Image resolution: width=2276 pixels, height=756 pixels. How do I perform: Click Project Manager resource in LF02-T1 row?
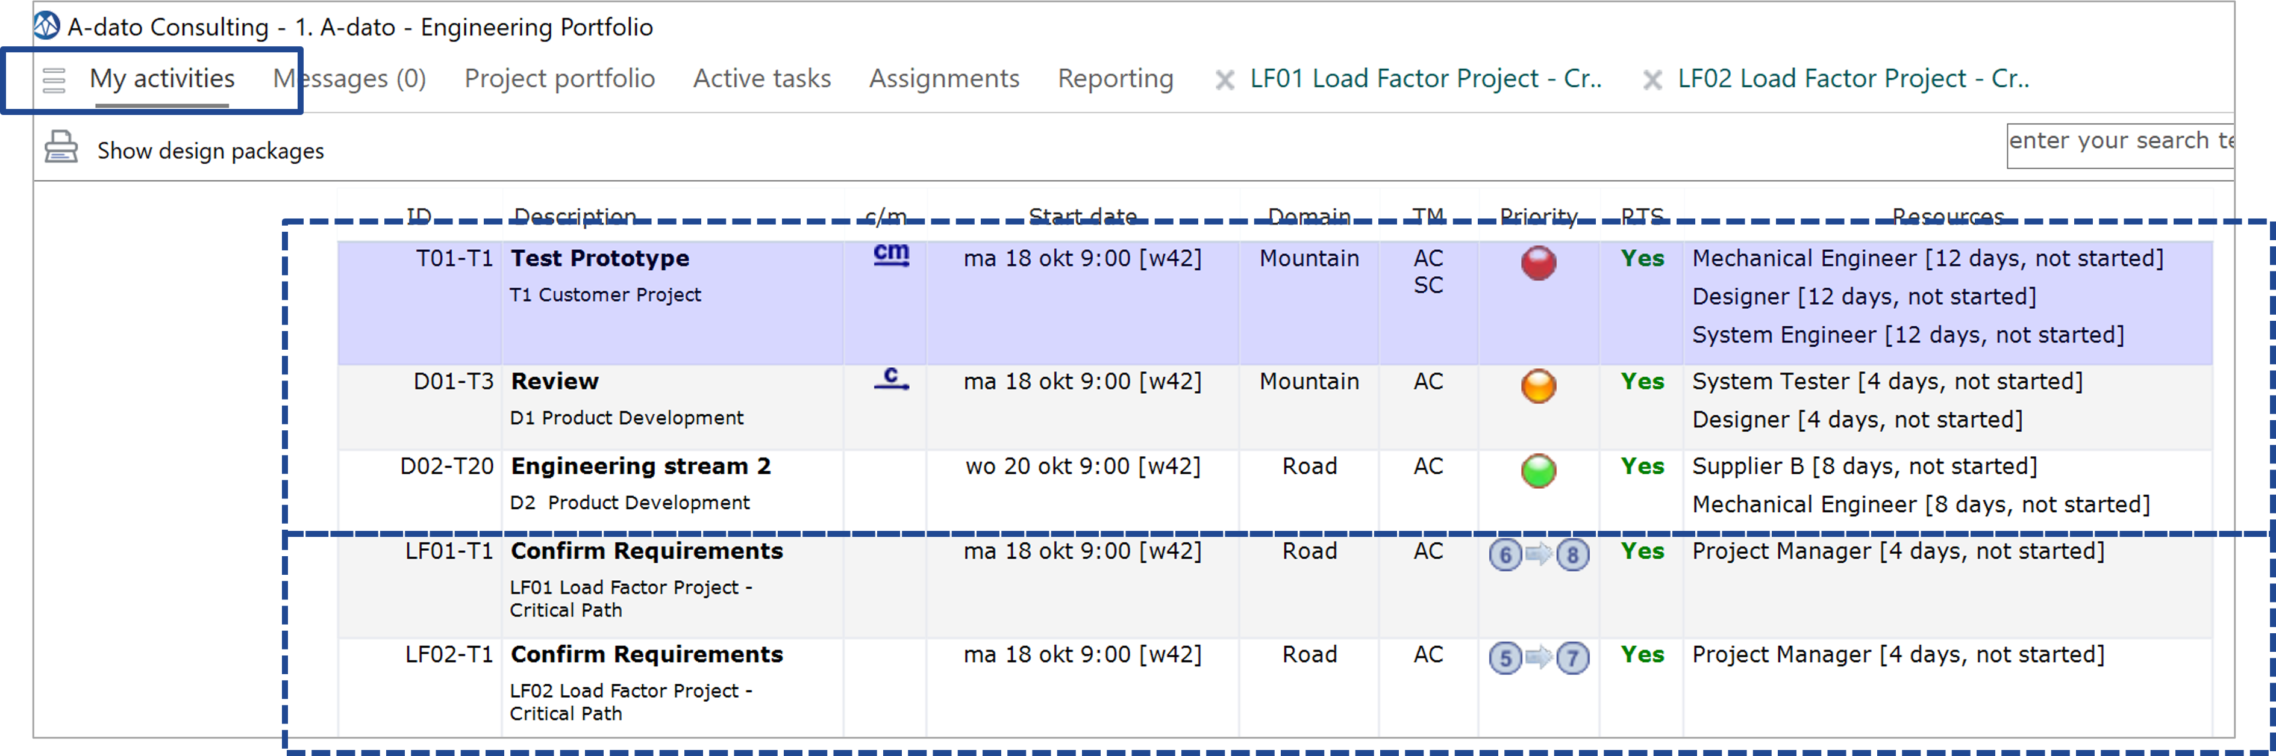[1899, 654]
